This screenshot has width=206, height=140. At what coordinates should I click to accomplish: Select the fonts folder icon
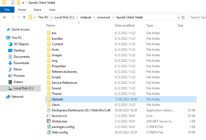tap(49, 49)
